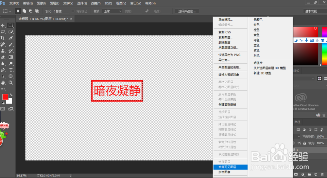Open the 滤镜 menu
327x178 pixels.
point(95,3)
